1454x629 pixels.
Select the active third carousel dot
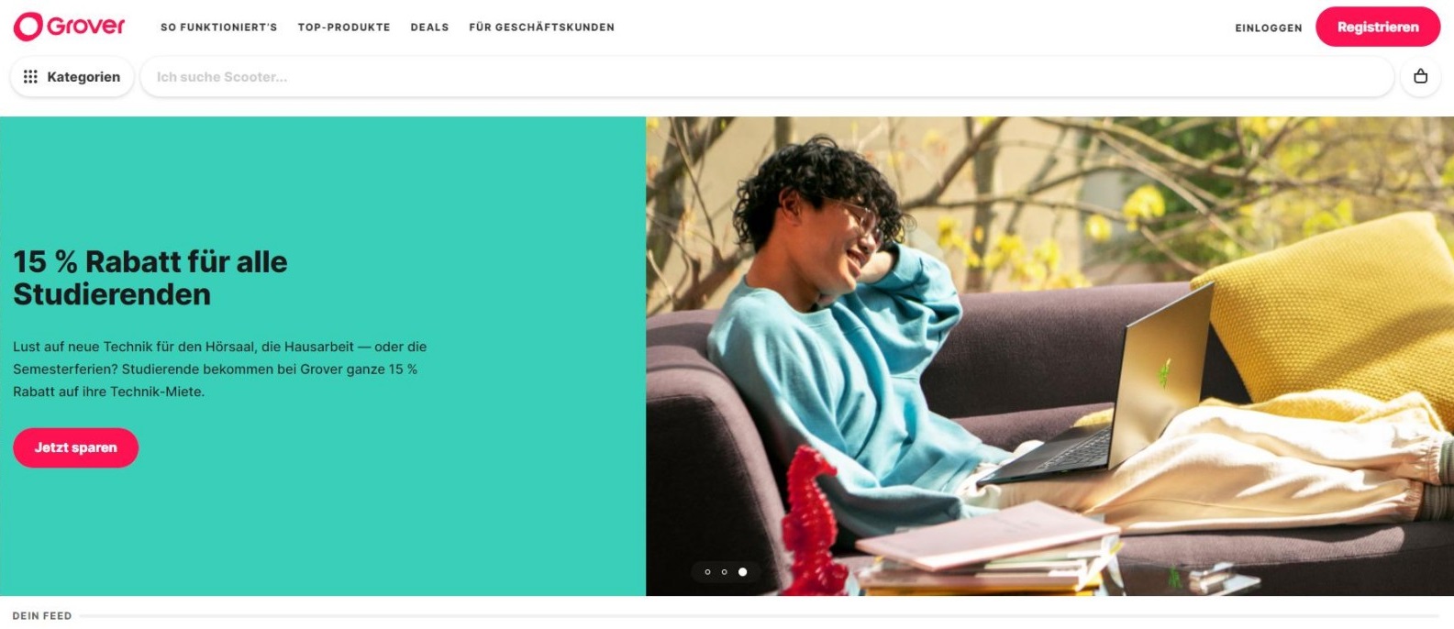click(743, 572)
